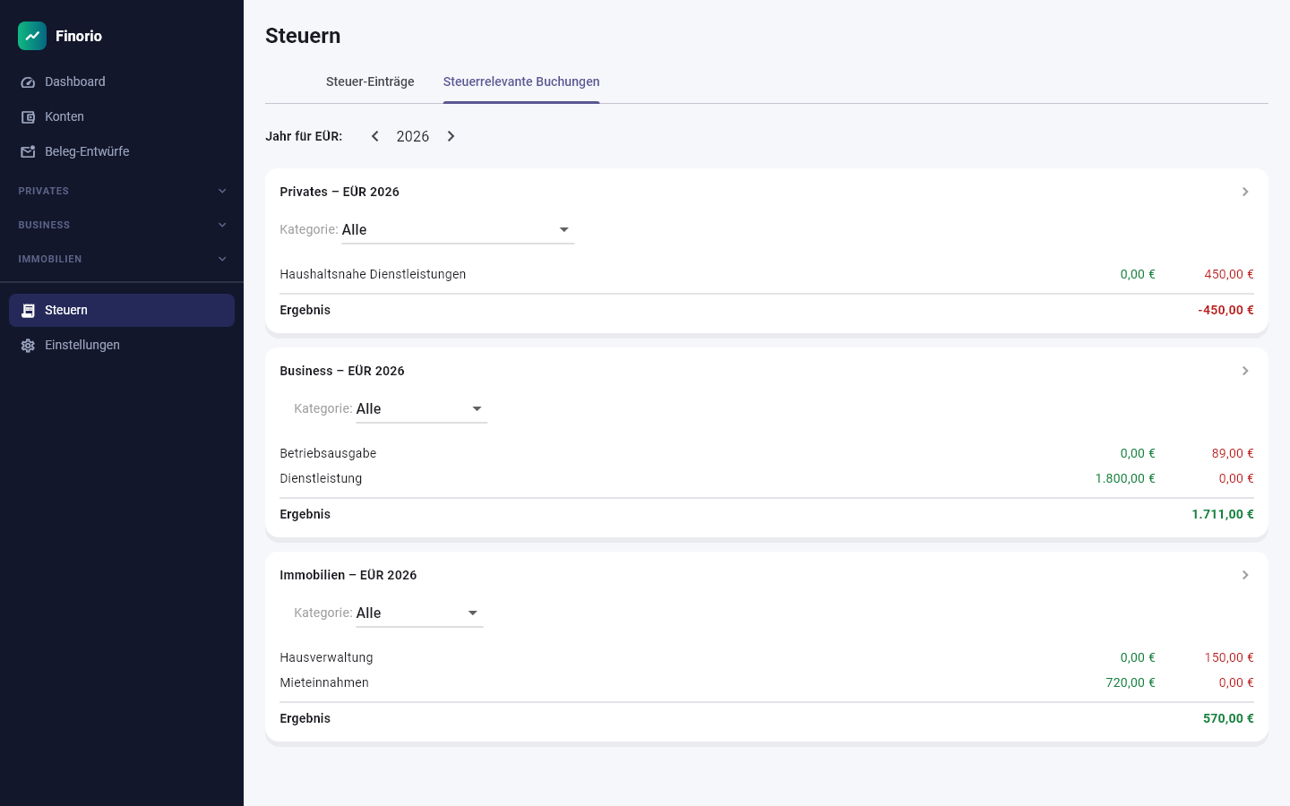Click the Betriebsausgabe row label
The height and width of the screenshot is (806, 1290).
tap(328, 453)
